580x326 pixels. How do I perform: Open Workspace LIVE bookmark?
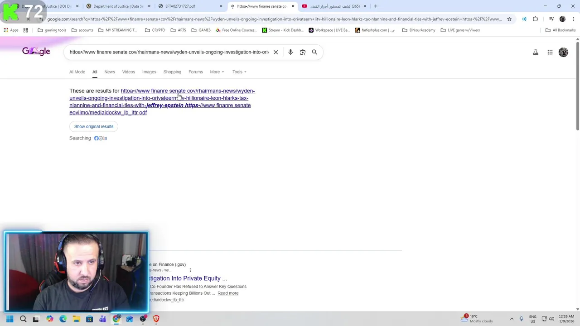coord(329,30)
